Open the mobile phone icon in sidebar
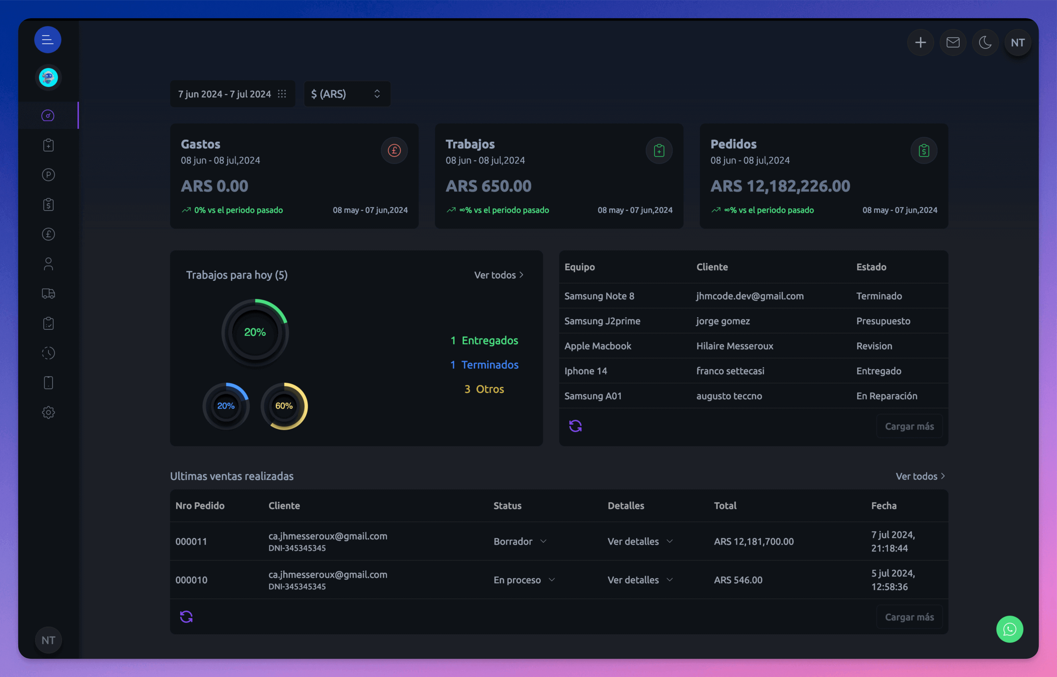1057x677 pixels. click(48, 383)
